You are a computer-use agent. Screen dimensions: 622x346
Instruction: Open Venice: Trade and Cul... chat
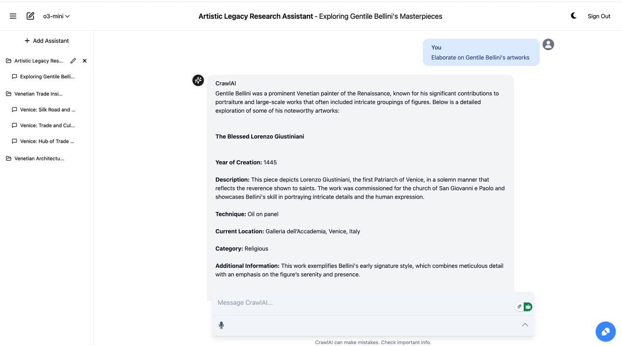(47, 125)
